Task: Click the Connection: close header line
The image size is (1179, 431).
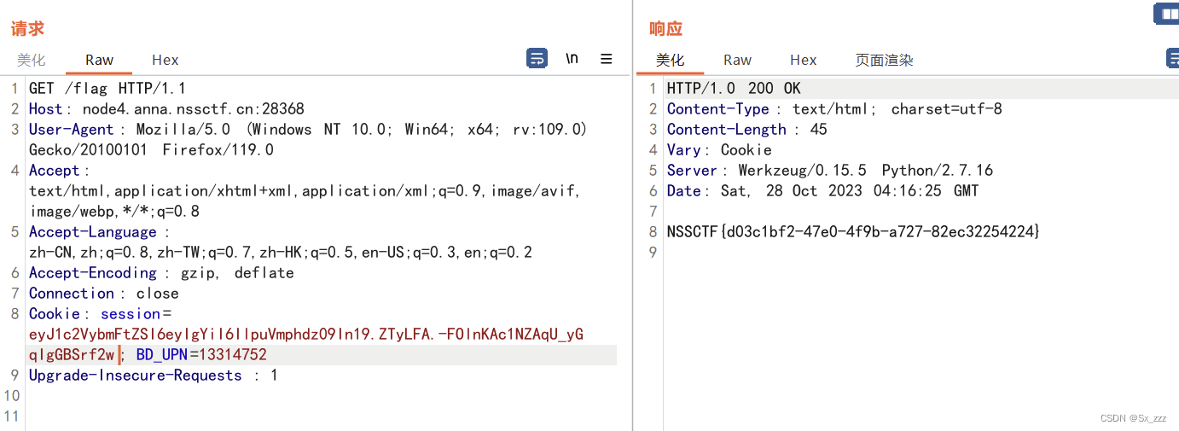Action: click(x=104, y=293)
